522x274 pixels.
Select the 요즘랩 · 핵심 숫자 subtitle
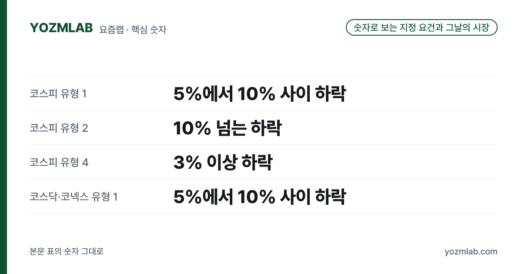tap(133, 30)
